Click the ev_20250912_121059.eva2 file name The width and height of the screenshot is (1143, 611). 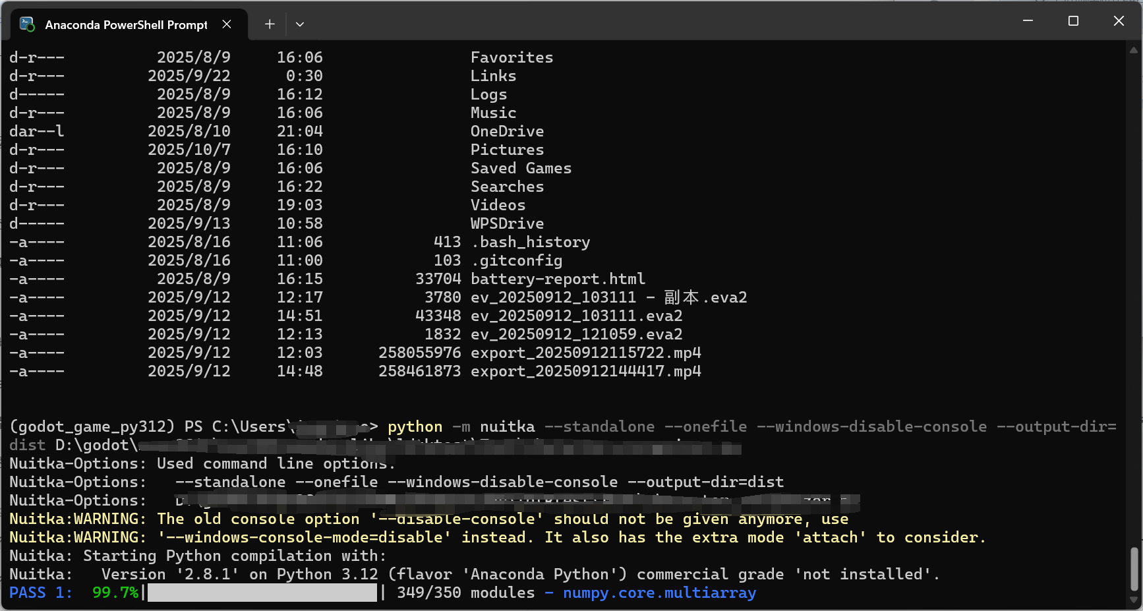(576, 334)
